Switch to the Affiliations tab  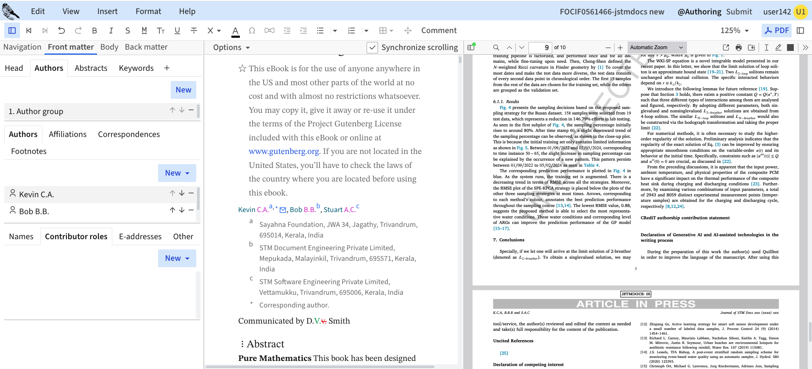pos(68,134)
